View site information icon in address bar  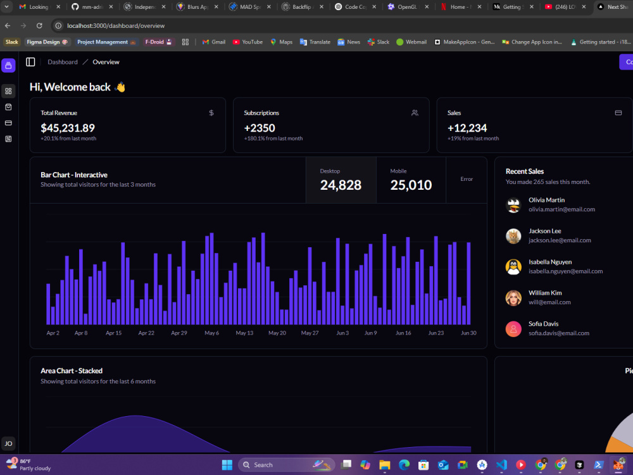[x=58, y=25]
